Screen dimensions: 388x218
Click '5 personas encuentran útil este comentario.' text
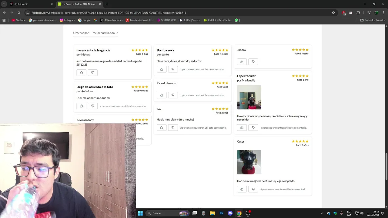click(x=284, y=128)
